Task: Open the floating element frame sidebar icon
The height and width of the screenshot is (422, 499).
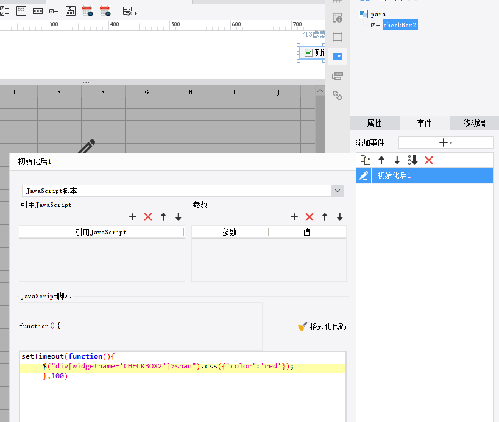Action: pos(338,37)
